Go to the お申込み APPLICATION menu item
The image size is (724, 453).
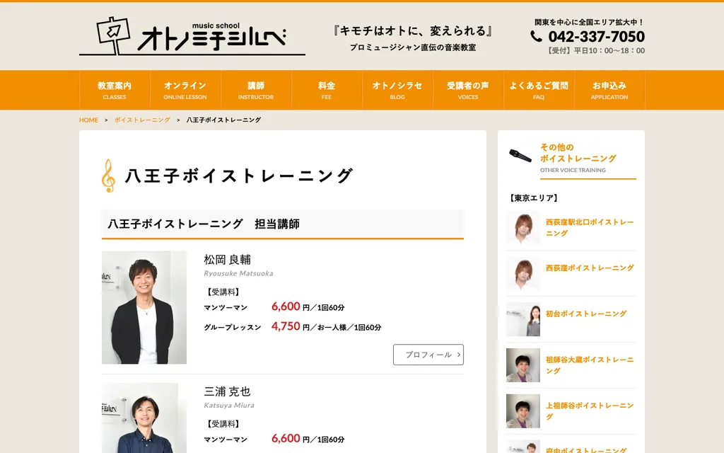[x=609, y=90]
